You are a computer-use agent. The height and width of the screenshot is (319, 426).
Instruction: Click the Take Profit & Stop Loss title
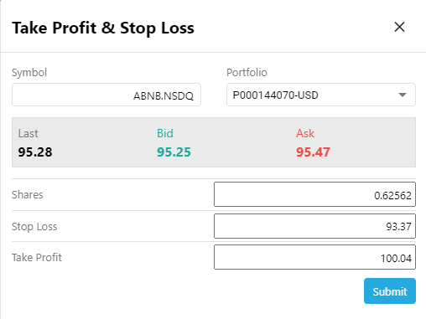point(103,28)
